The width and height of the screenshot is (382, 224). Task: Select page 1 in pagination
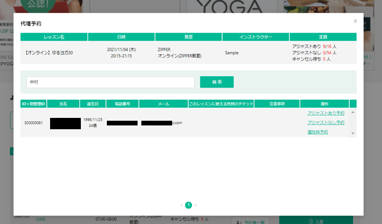[188, 205]
